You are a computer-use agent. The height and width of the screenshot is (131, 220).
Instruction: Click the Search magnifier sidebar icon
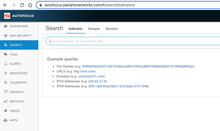pyautogui.click(x=6, y=45)
